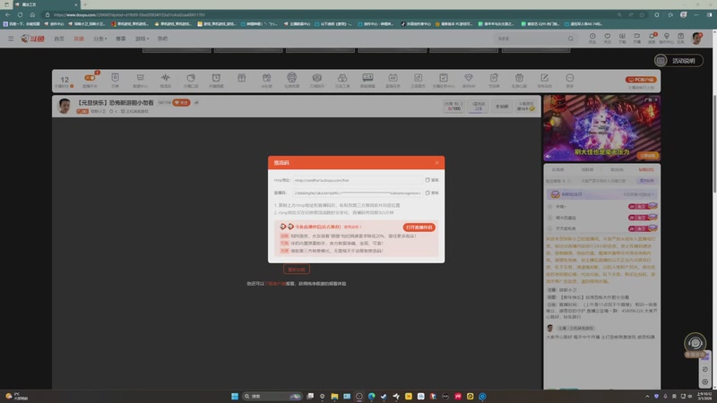This screenshot has height=403, width=717.
Task: Toggle the orange live switch in toolbar
Action: (90, 78)
